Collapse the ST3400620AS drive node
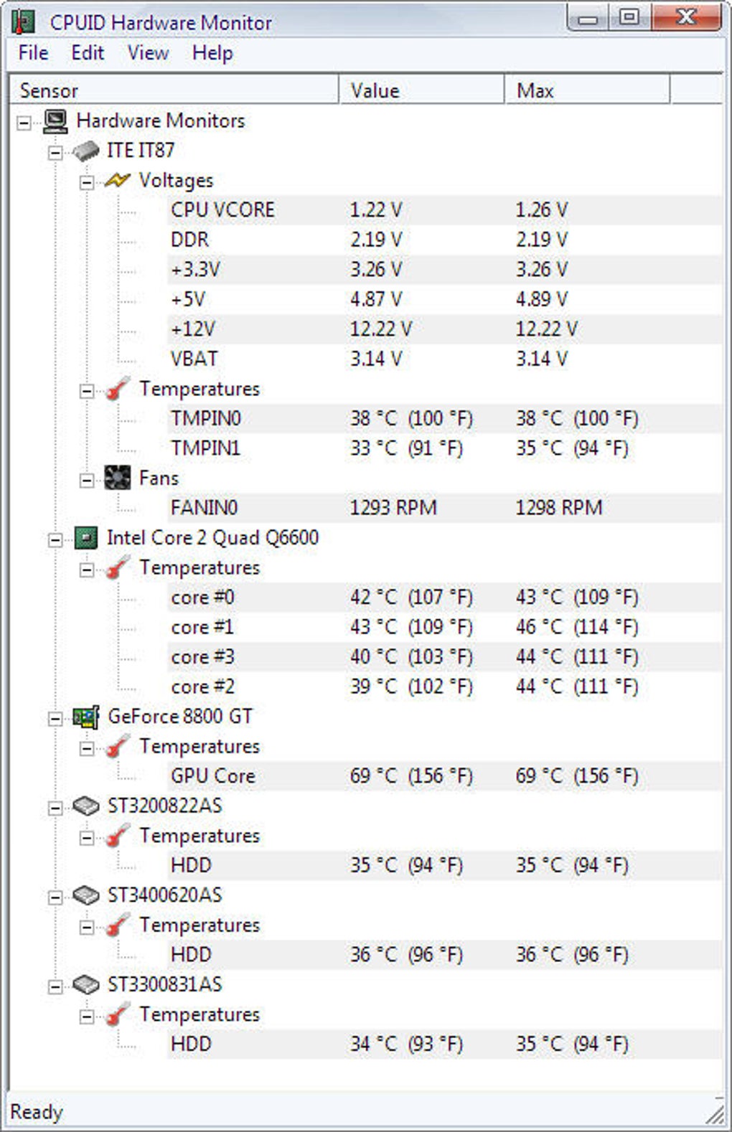This screenshot has width=732, height=1132. coord(55,897)
